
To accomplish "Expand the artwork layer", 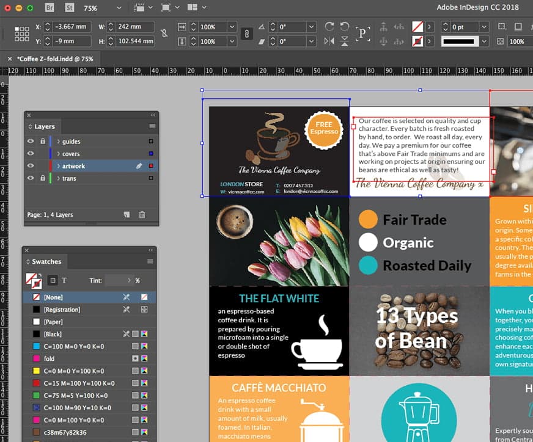I will pos(59,165).
